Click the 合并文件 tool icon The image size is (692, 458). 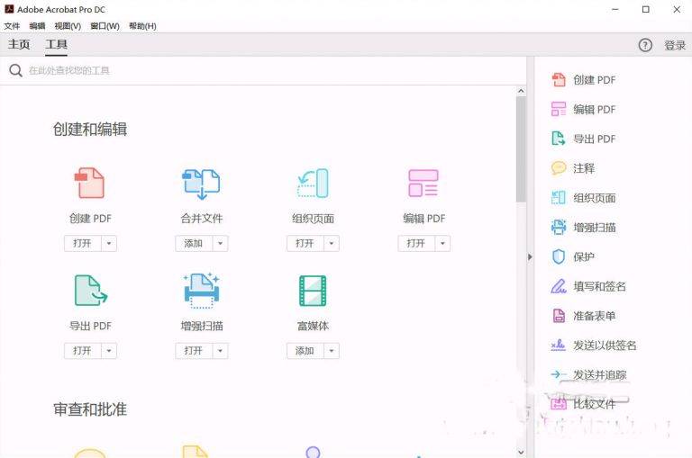click(x=201, y=184)
